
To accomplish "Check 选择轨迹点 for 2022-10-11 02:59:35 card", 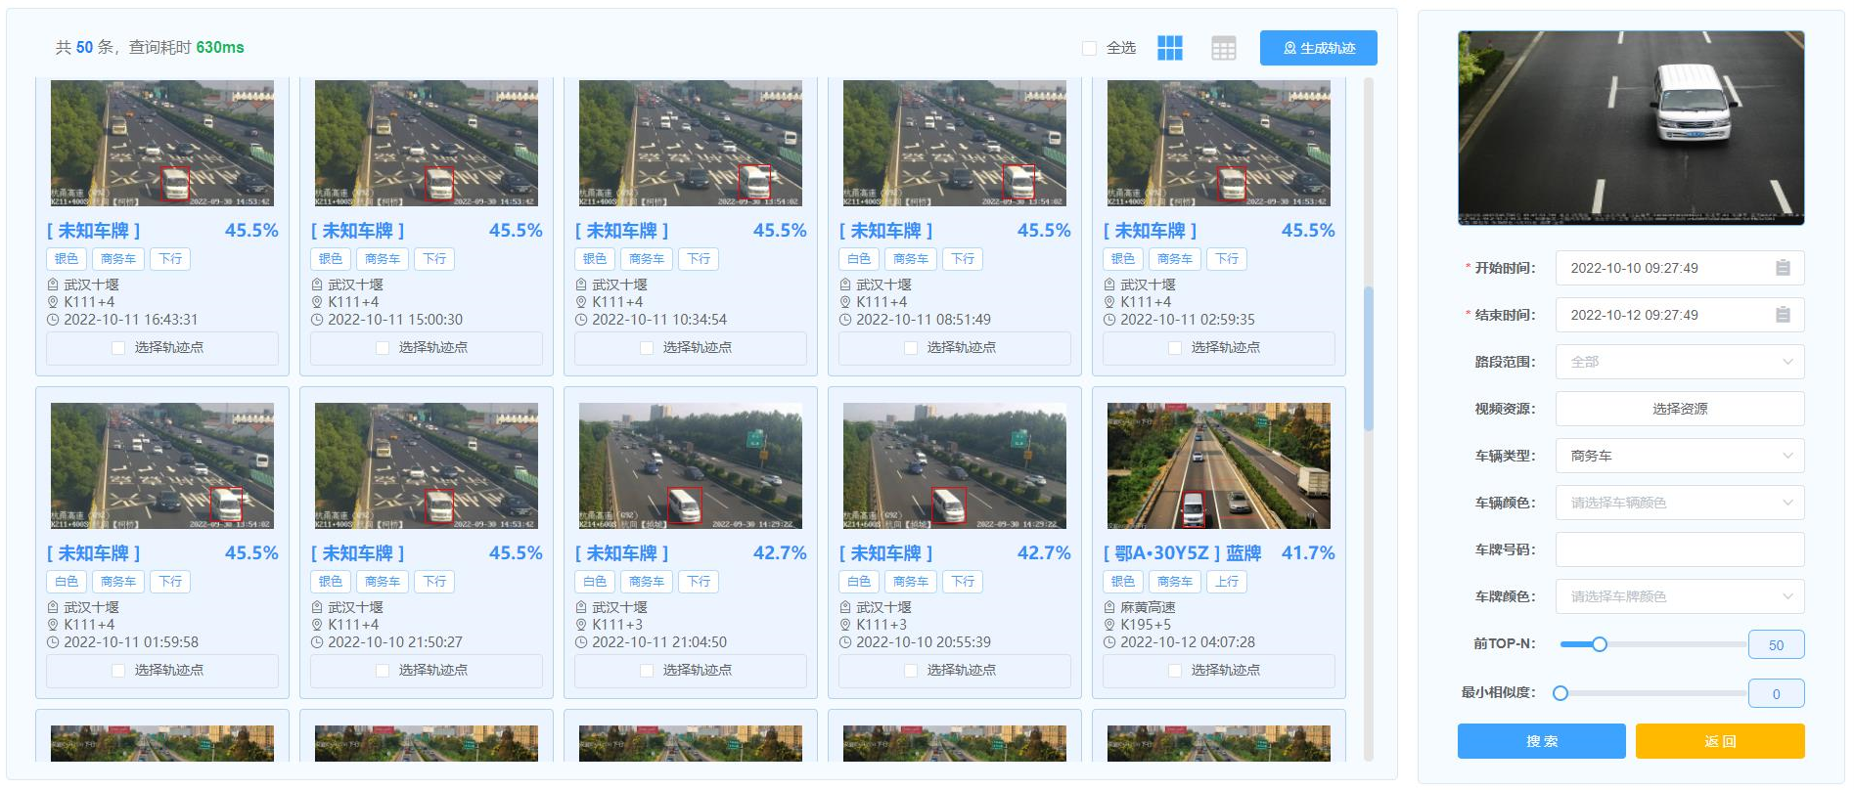I will click(1175, 348).
